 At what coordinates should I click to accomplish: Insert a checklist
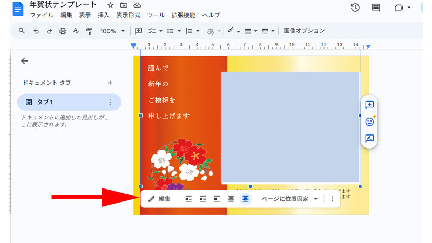[x=152, y=31]
